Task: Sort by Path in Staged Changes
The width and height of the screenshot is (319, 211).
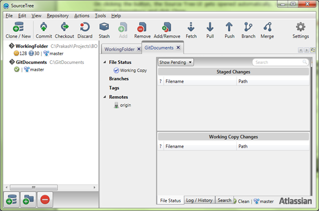Action: (x=273, y=81)
